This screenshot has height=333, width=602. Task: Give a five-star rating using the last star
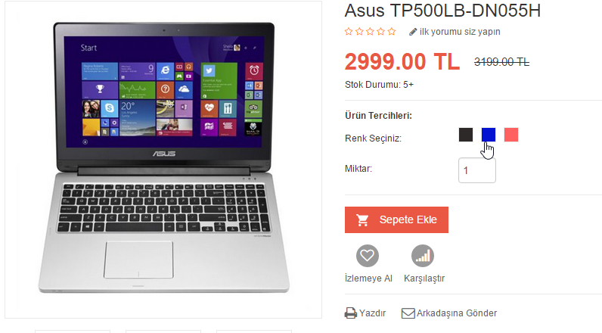point(392,32)
